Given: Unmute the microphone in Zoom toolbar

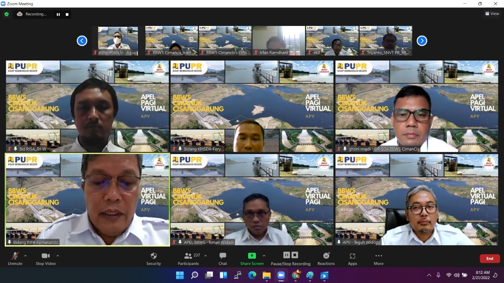Looking at the screenshot, I should click(15, 259).
